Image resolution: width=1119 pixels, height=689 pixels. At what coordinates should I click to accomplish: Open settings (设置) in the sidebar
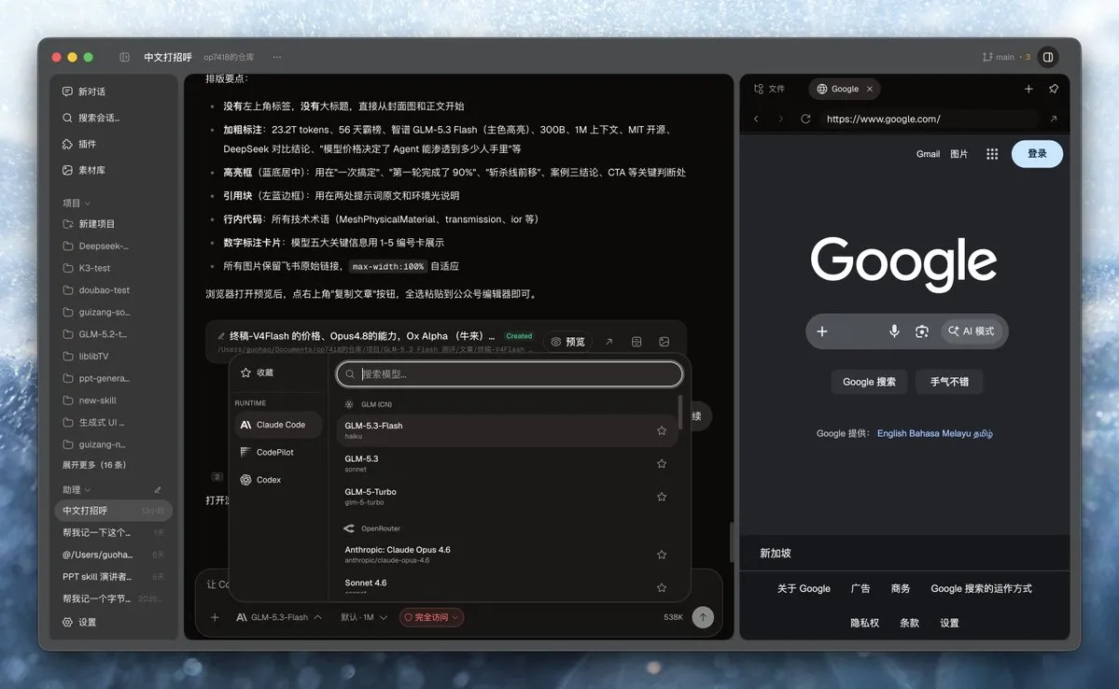tap(80, 623)
